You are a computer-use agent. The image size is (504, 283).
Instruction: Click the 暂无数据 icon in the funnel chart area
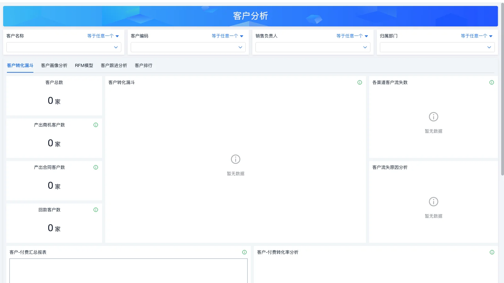tap(235, 159)
